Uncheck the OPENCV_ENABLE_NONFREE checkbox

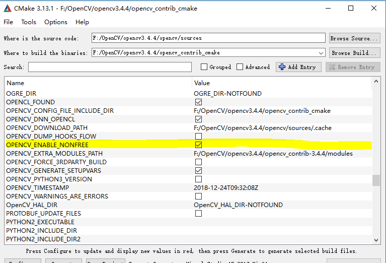click(198, 145)
